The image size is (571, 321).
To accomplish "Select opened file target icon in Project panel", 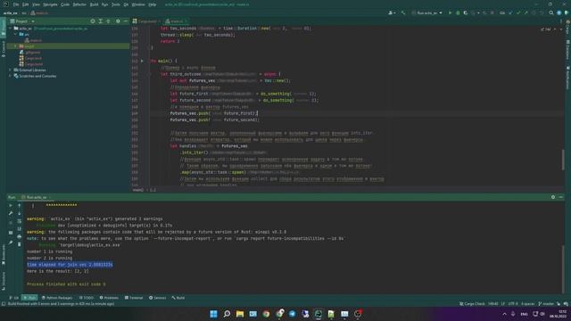I will (93, 21).
